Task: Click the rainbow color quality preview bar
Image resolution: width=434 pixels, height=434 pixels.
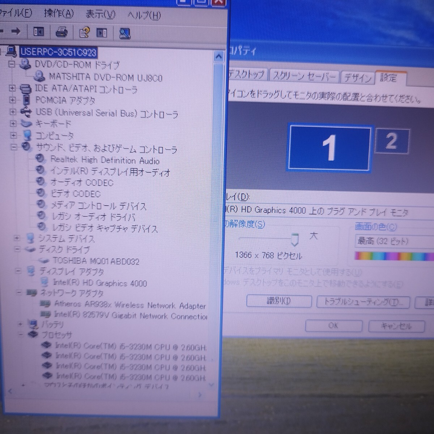Action: click(x=394, y=256)
